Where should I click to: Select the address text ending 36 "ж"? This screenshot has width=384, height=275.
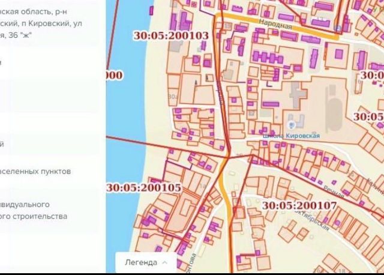16,35
